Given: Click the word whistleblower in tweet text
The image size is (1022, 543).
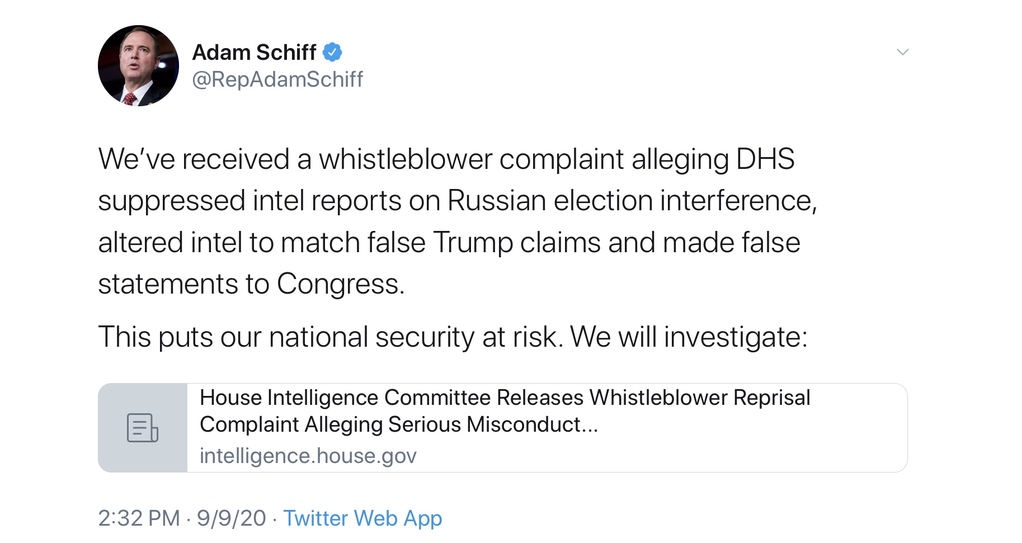Looking at the screenshot, I should point(406,159).
